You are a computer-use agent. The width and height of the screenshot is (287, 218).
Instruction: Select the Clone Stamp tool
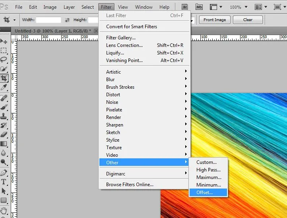coord(4,116)
